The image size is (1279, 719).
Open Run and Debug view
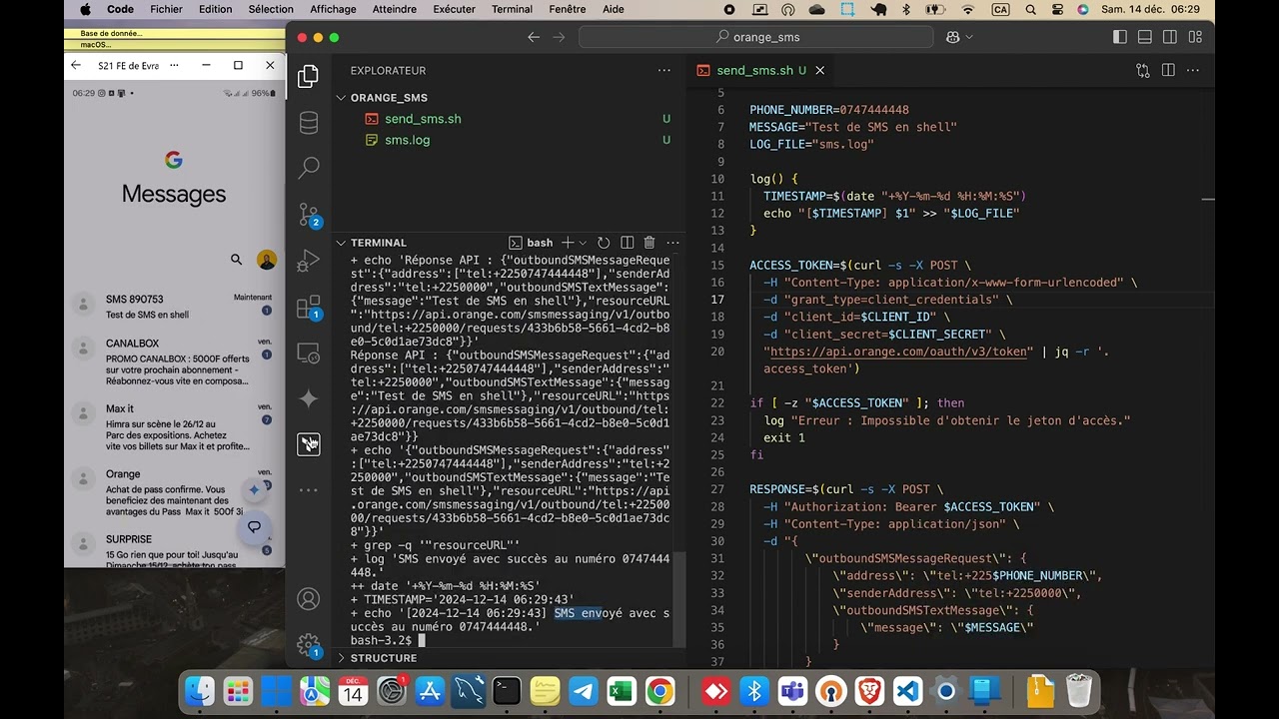(x=309, y=261)
